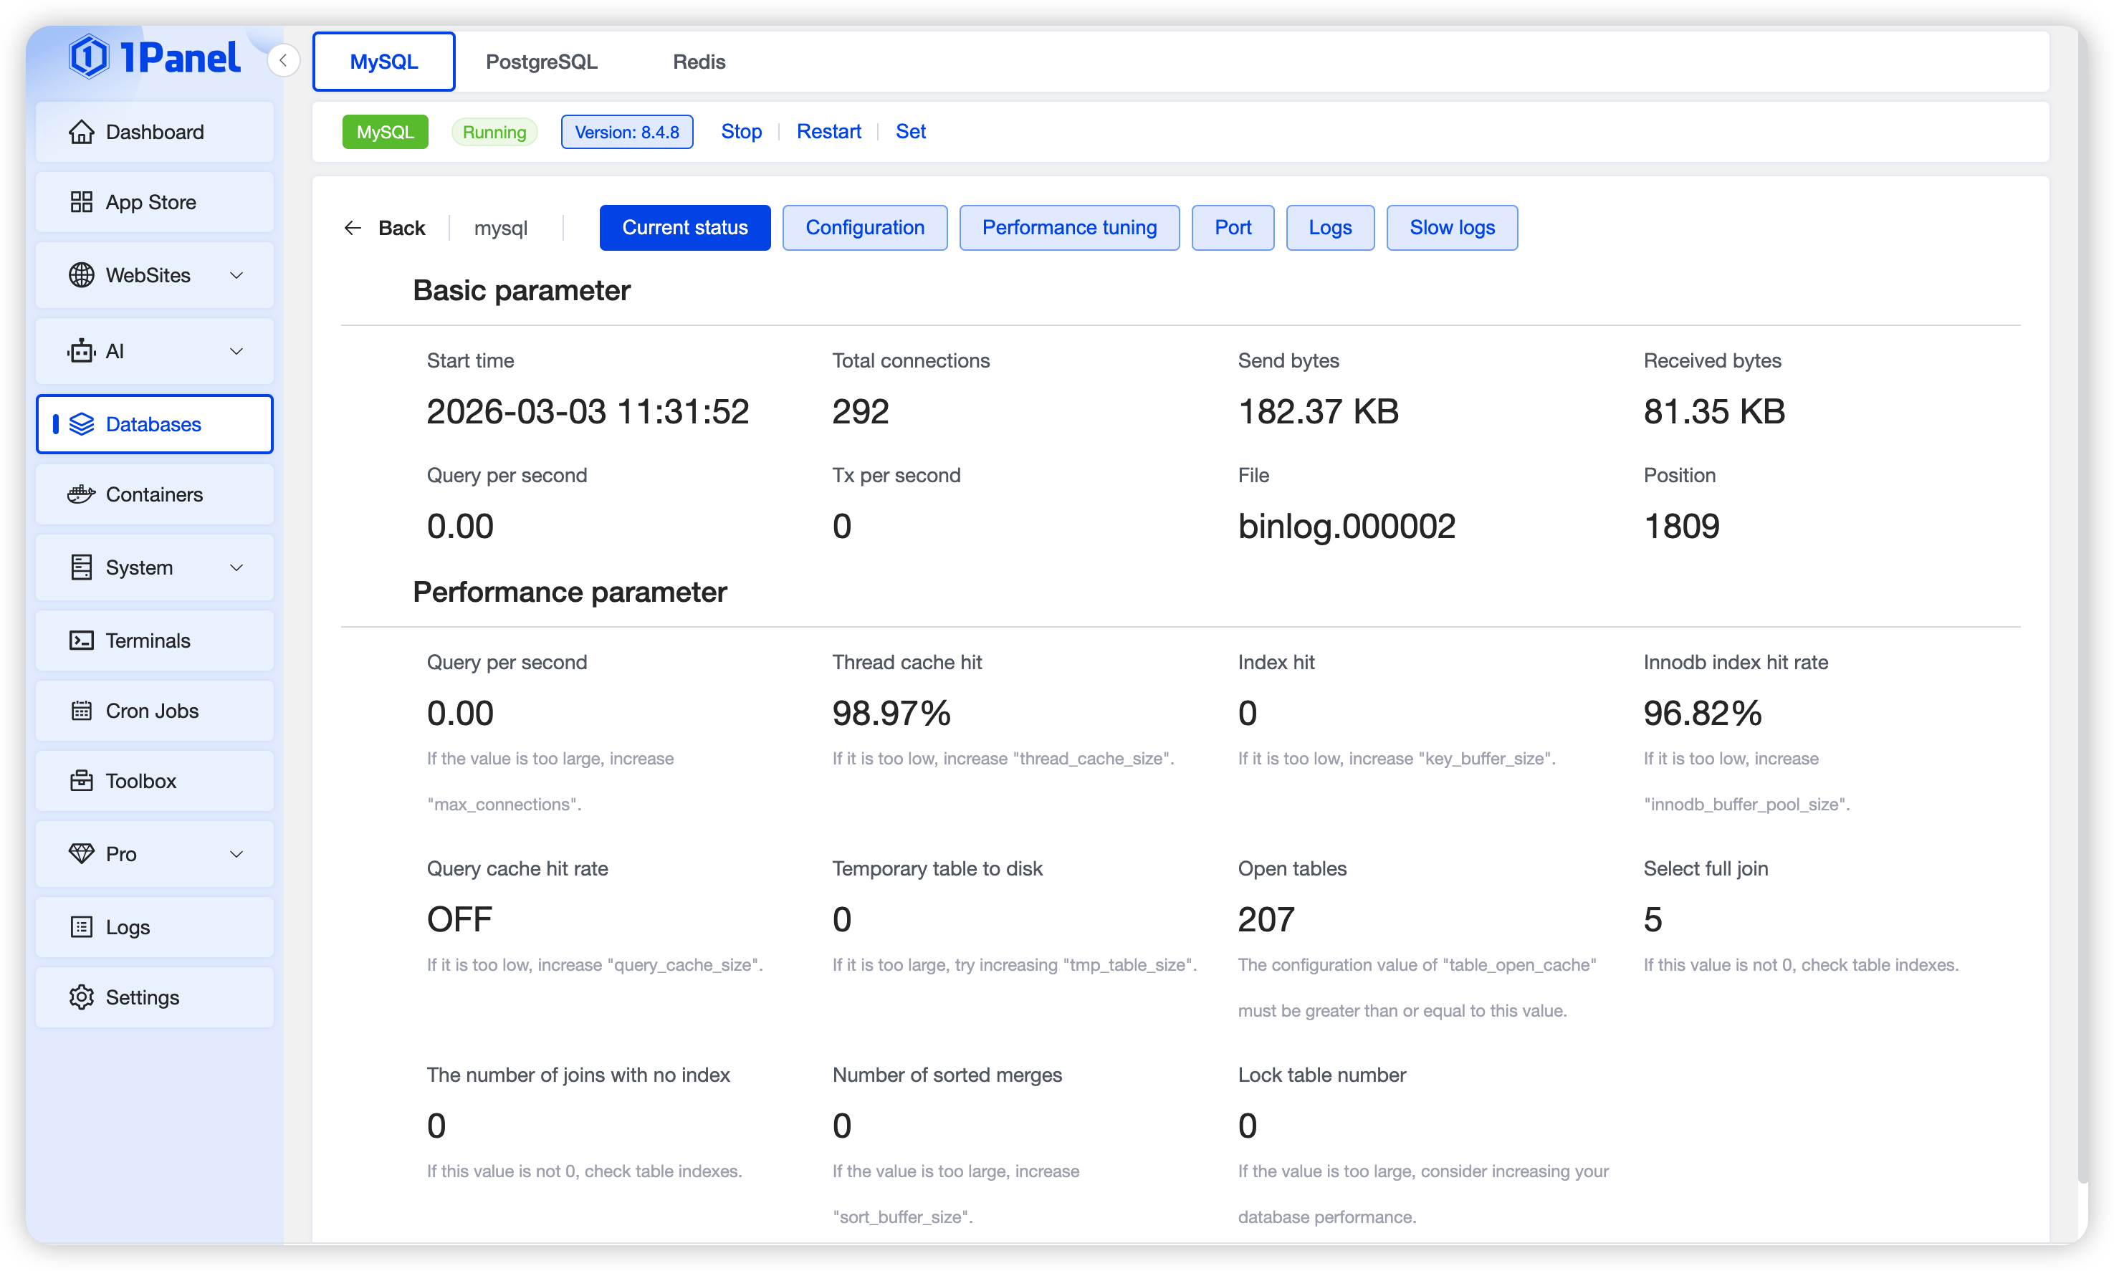The width and height of the screenshot is (2114, 1271).
Task: Click the Terminals console icon
Action: [82, 641]
